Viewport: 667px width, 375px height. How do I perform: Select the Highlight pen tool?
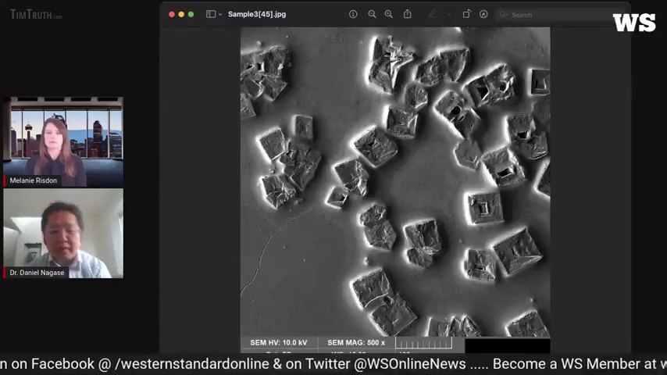click(x=432, y=14)
